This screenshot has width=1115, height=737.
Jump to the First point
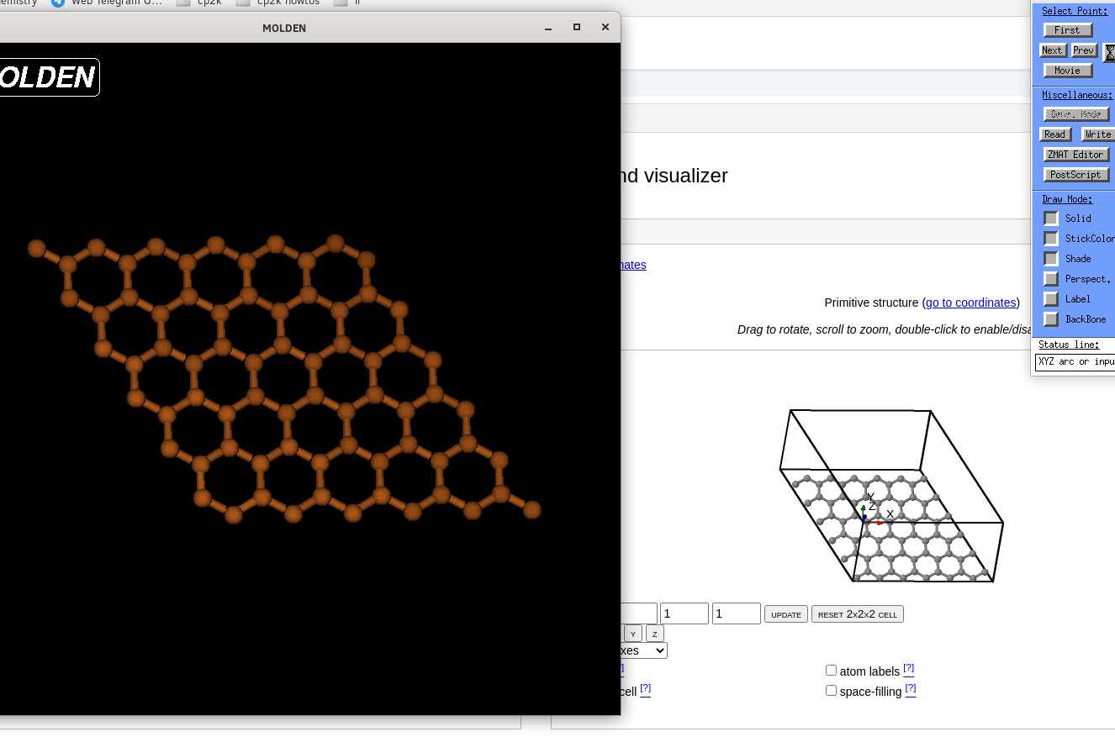point(1067,29)
